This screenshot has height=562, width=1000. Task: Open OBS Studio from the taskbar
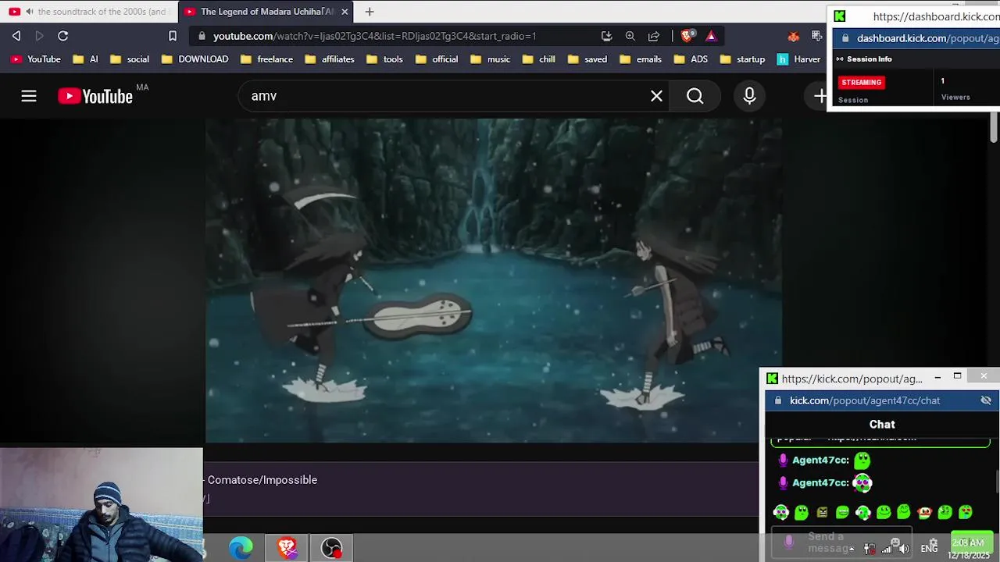pos(331,548)
